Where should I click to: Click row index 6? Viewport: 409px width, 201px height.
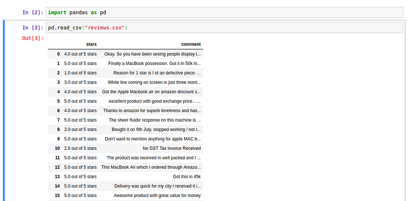tap(58, 110)
